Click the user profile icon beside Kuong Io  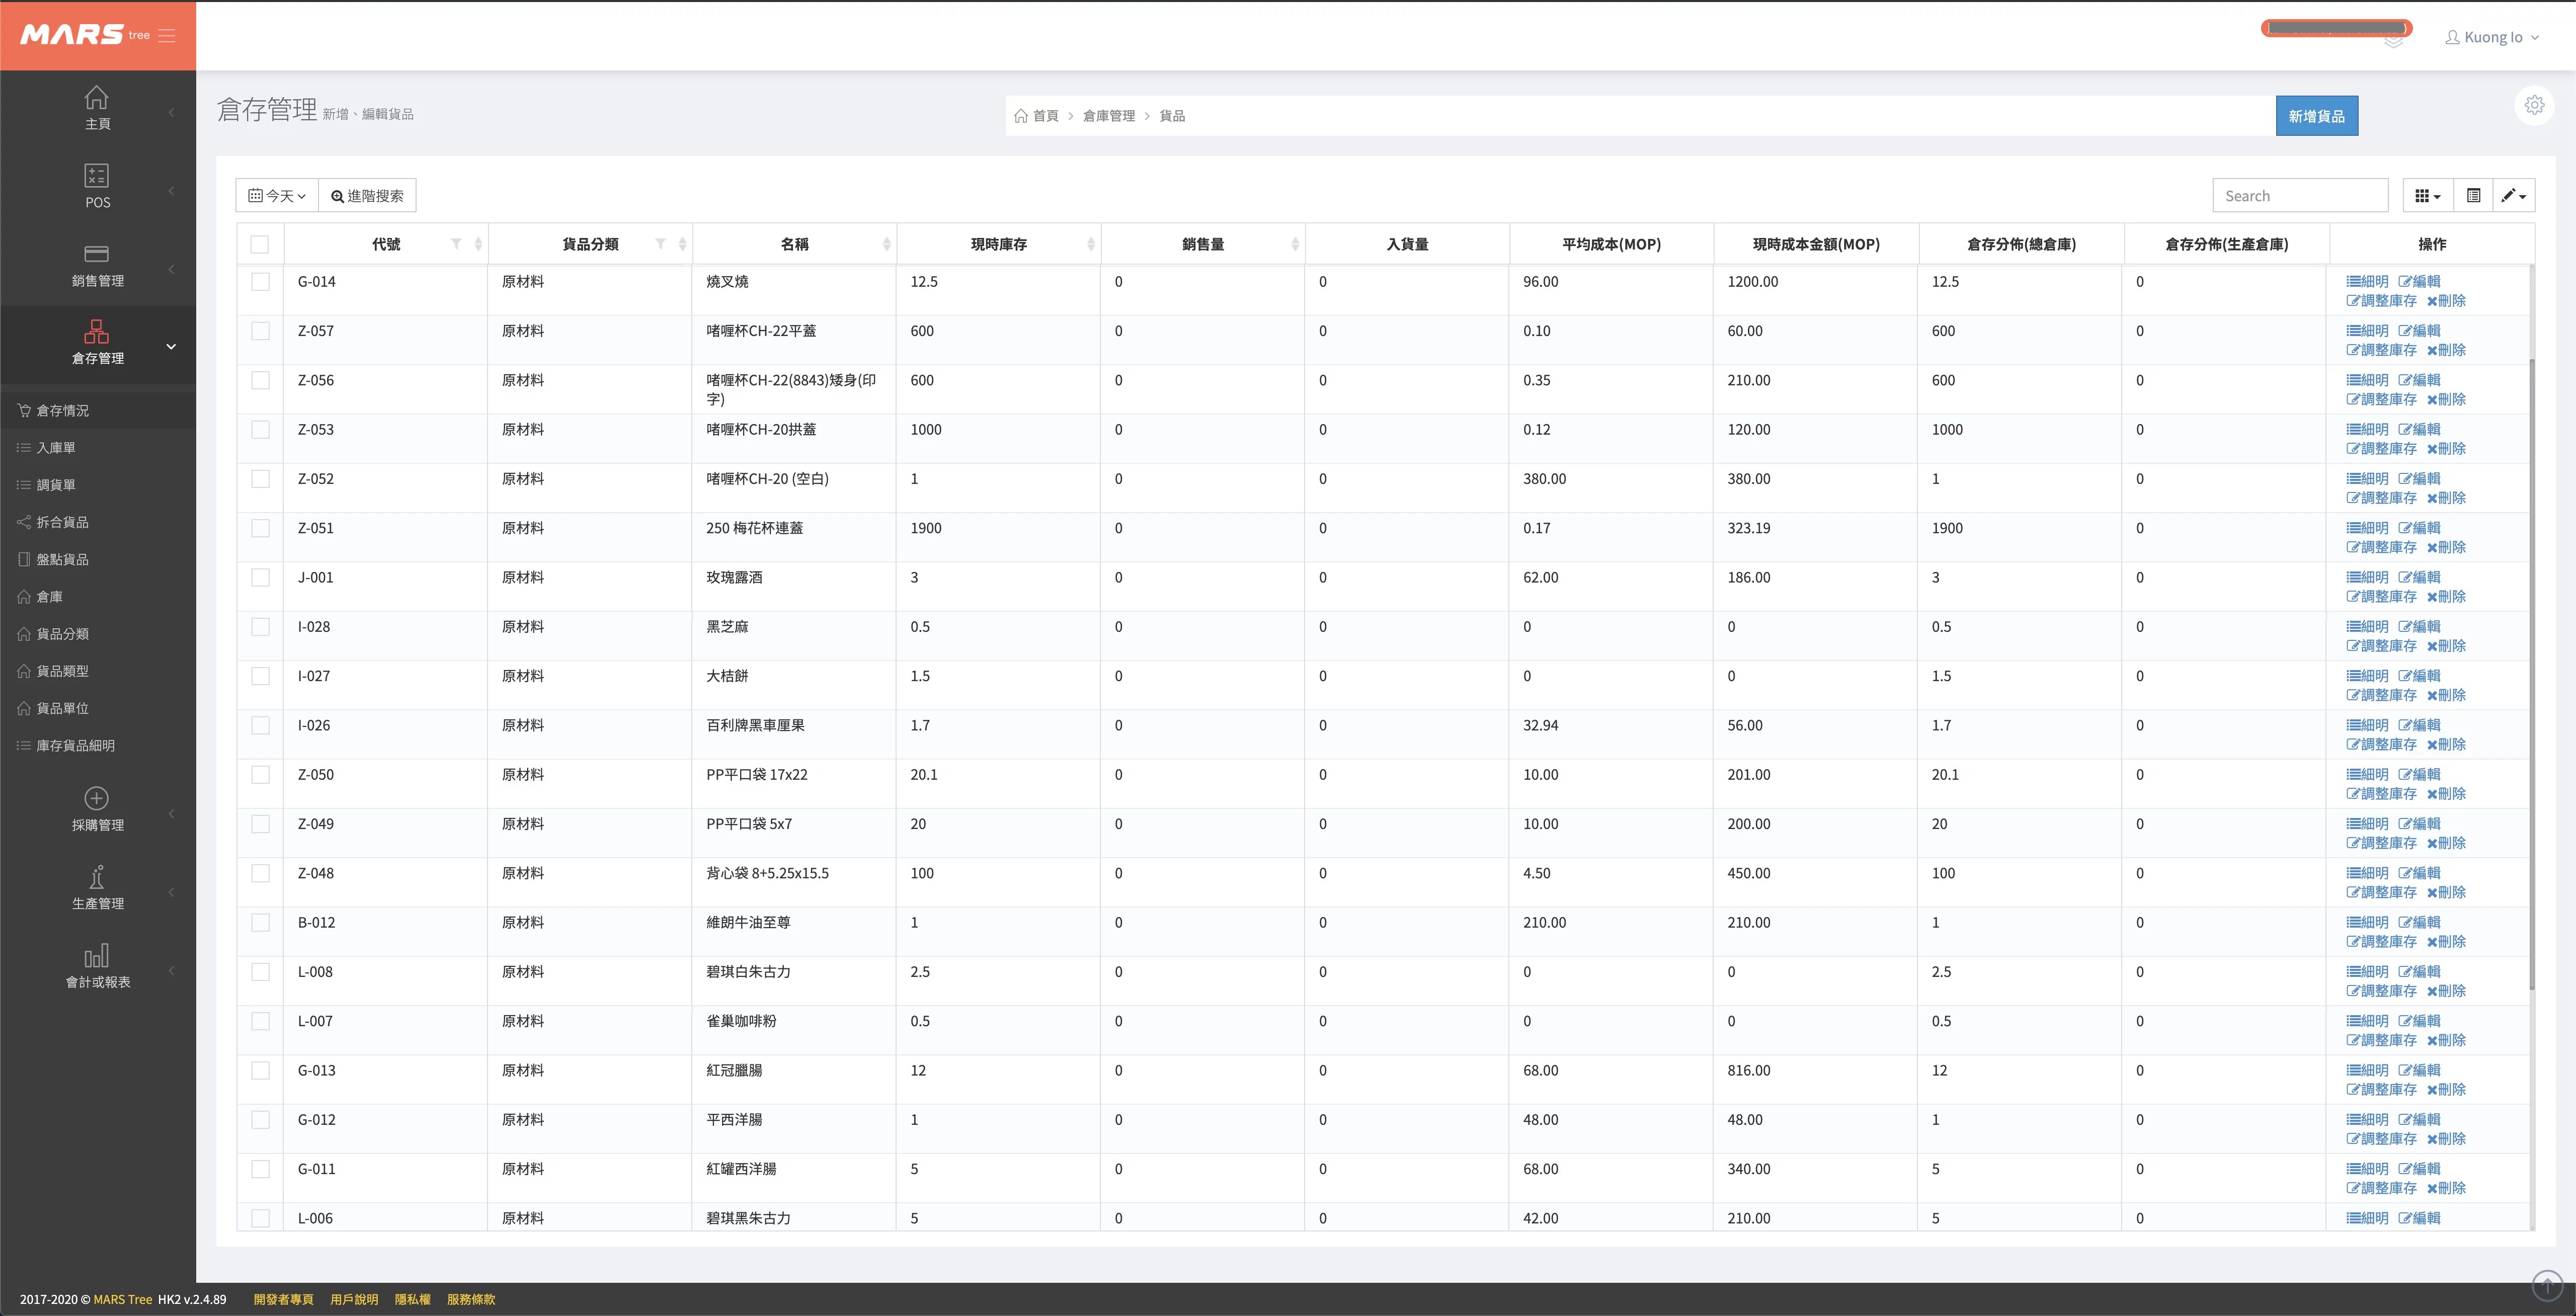point(2452,37)
